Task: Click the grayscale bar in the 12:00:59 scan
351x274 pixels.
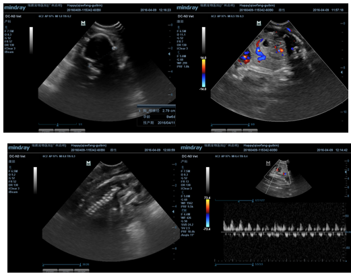Action: click(x=35, y=180)
